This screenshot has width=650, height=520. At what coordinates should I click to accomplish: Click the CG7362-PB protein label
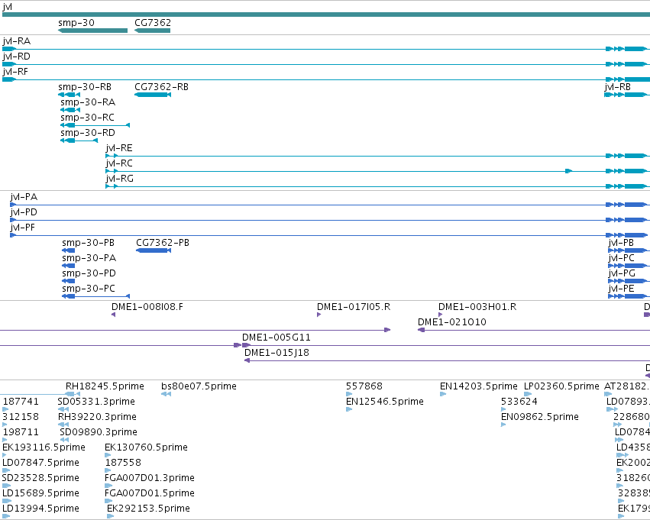click(163, 243)
